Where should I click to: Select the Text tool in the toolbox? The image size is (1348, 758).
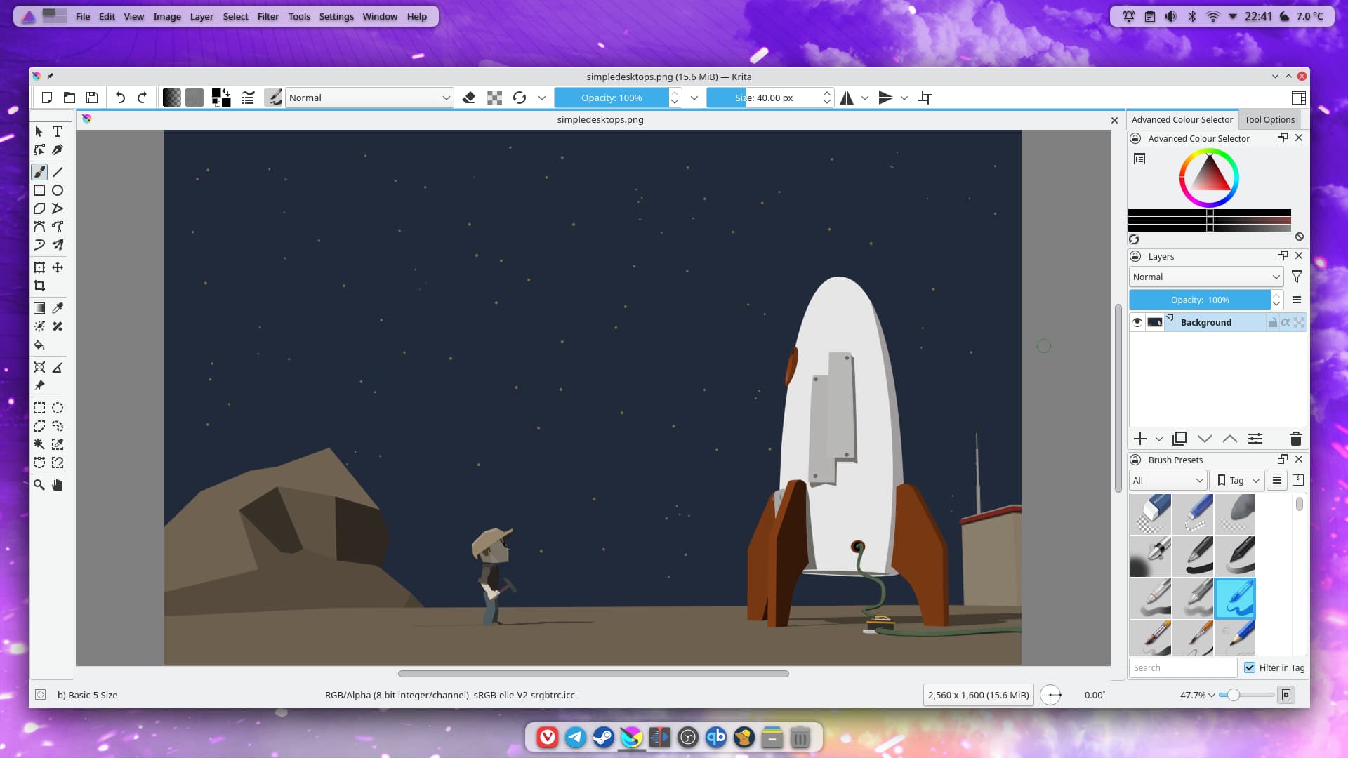pos(58,131)
